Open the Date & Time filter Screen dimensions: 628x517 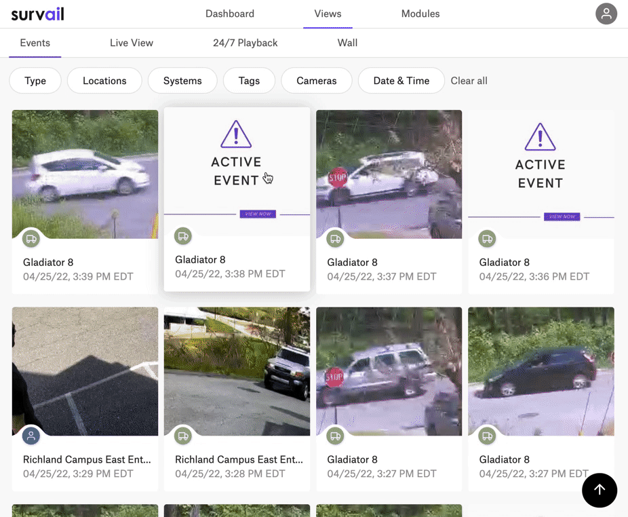[x=401, y=81]
